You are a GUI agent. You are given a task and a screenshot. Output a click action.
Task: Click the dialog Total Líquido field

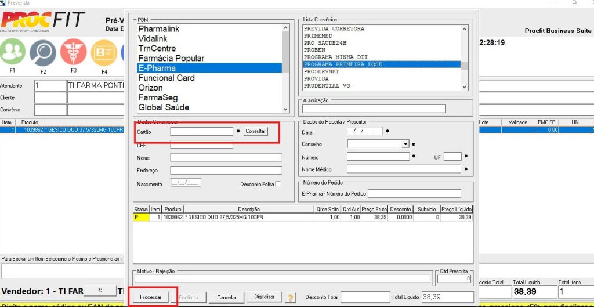pos(447,297)
